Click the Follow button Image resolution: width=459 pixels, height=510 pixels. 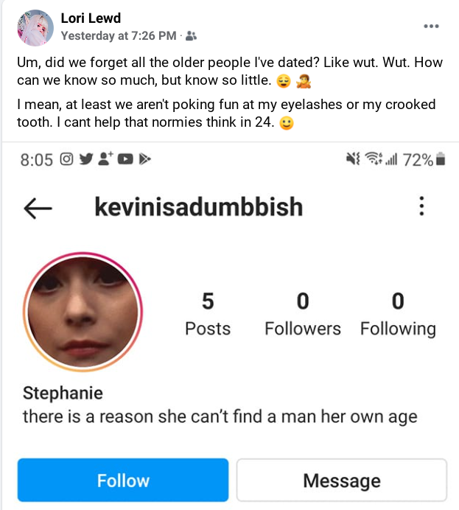pyautogui.click(x=123, y=480)
